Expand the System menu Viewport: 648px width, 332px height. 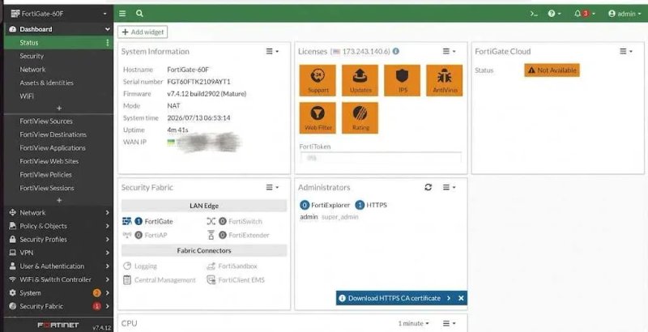coord(58,293)
